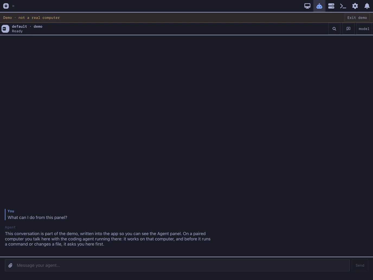Open the notifications bell icon
373x280 pixels.
pos(367,6)
